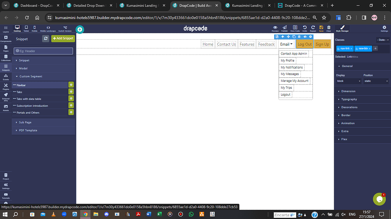Viewport: 391px width, 219px height.
Task: Toggle visibility eye in element toolbar
Action: point(305,37)
